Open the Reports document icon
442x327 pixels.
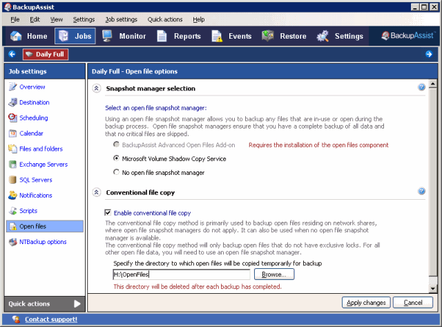[162, 36]
